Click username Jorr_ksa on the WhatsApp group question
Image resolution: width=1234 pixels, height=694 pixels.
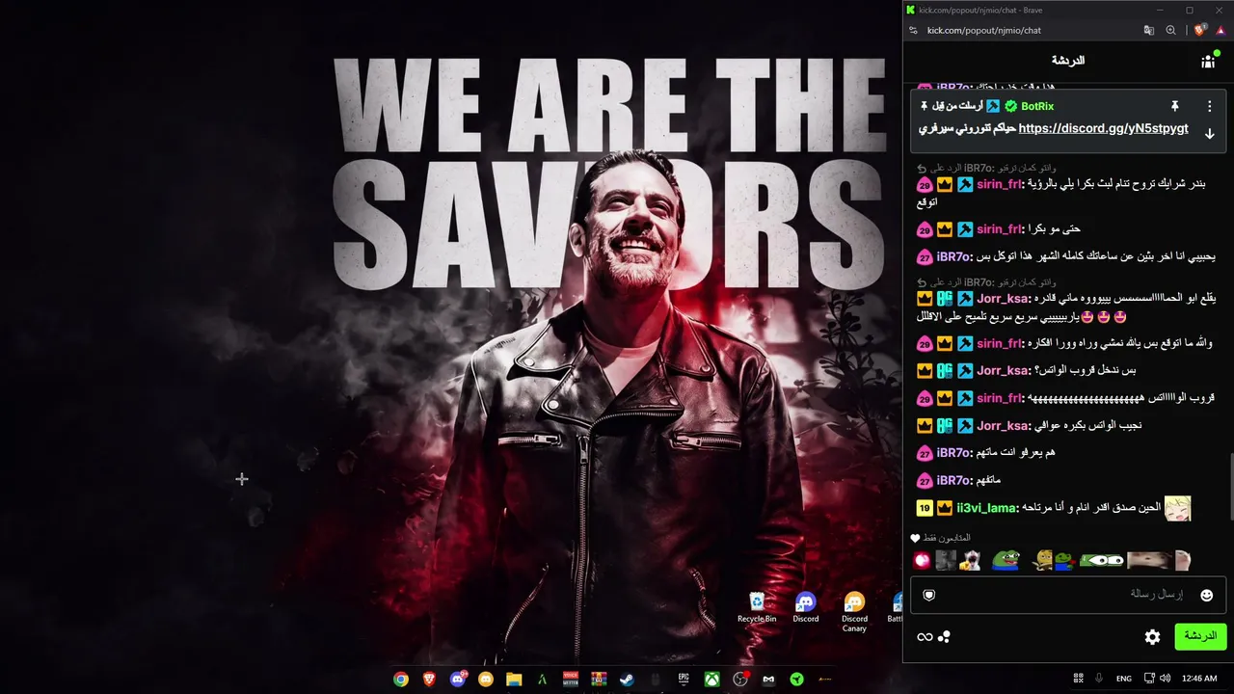[1004, 370]
